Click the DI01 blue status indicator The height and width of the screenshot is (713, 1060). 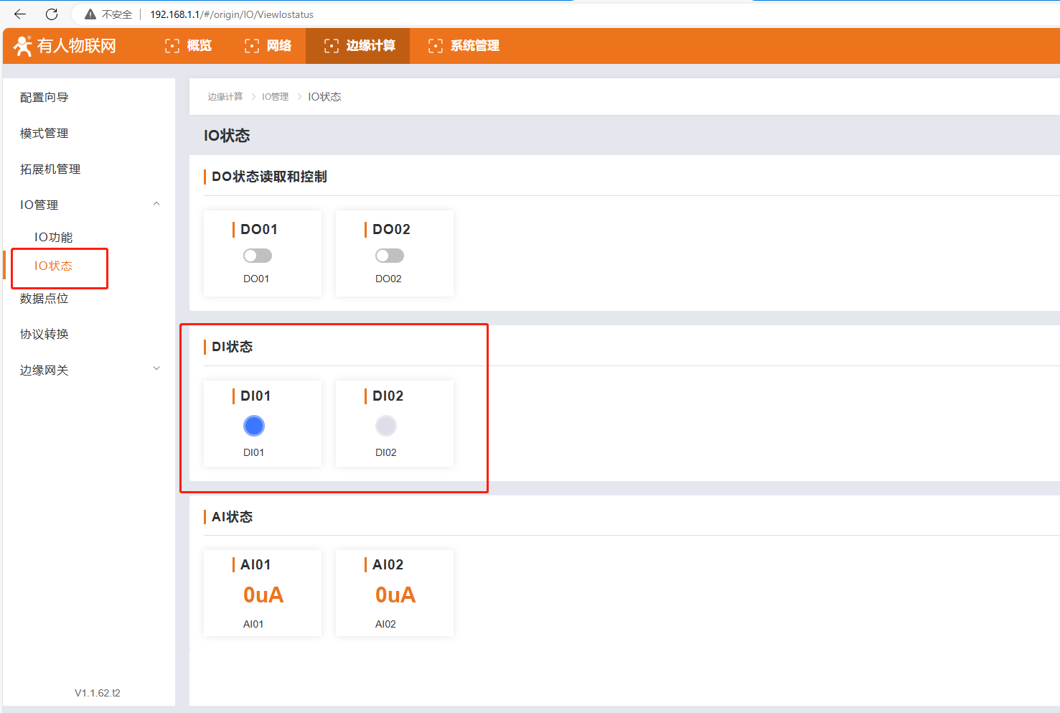[254, 426]
